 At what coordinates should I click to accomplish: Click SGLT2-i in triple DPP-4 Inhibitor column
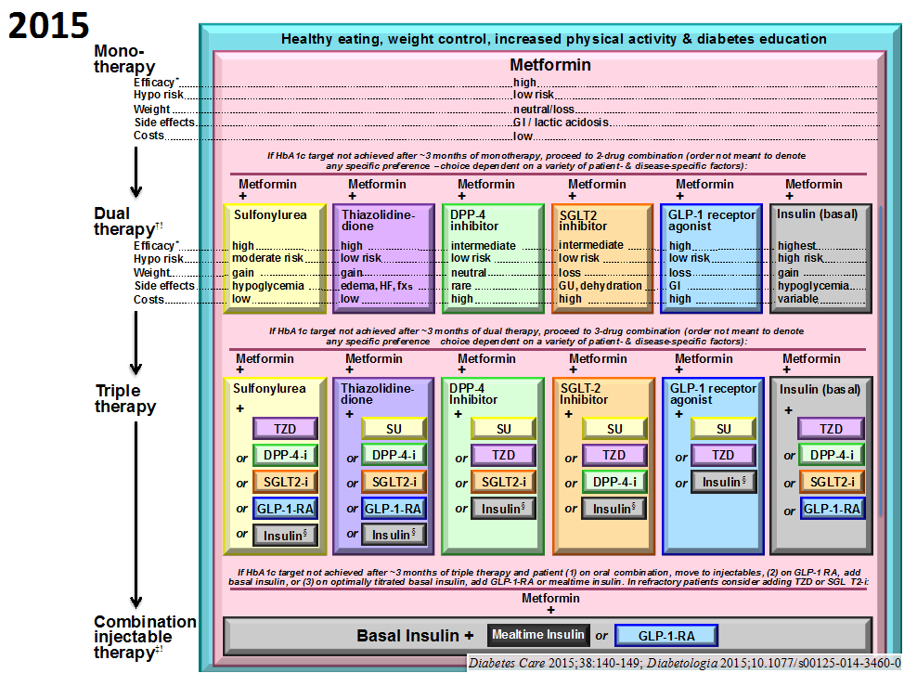[x=503, y=482]
